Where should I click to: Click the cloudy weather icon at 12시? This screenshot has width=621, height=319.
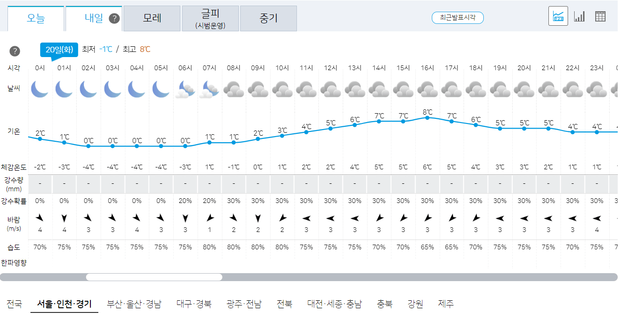[x=330, y=89]
